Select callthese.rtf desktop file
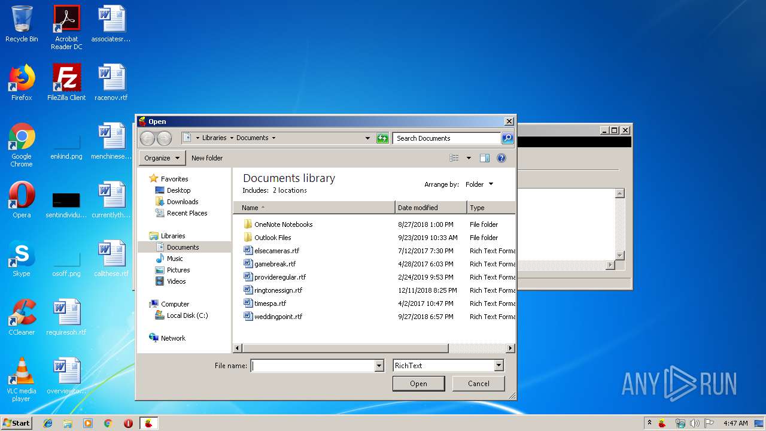 pyautogui.click(x=111, y=259)
